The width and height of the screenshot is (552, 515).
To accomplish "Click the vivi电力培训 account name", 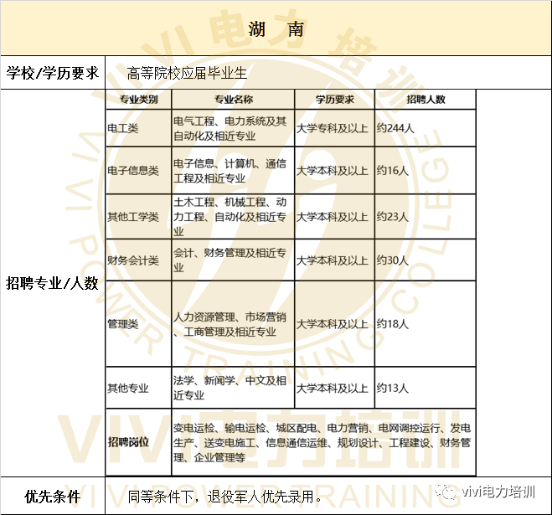I will (x=498, y=492).
